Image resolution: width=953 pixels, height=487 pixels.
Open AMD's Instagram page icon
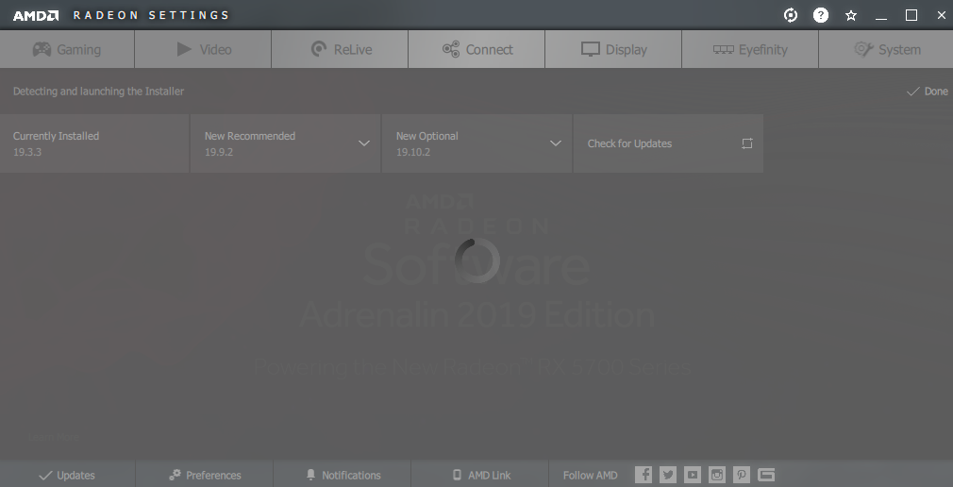click(x=717, y=475)
